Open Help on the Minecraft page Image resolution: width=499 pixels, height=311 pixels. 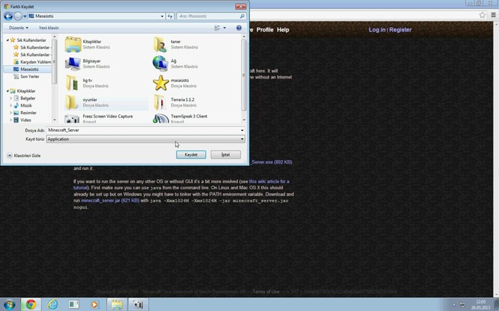(283, 29)
